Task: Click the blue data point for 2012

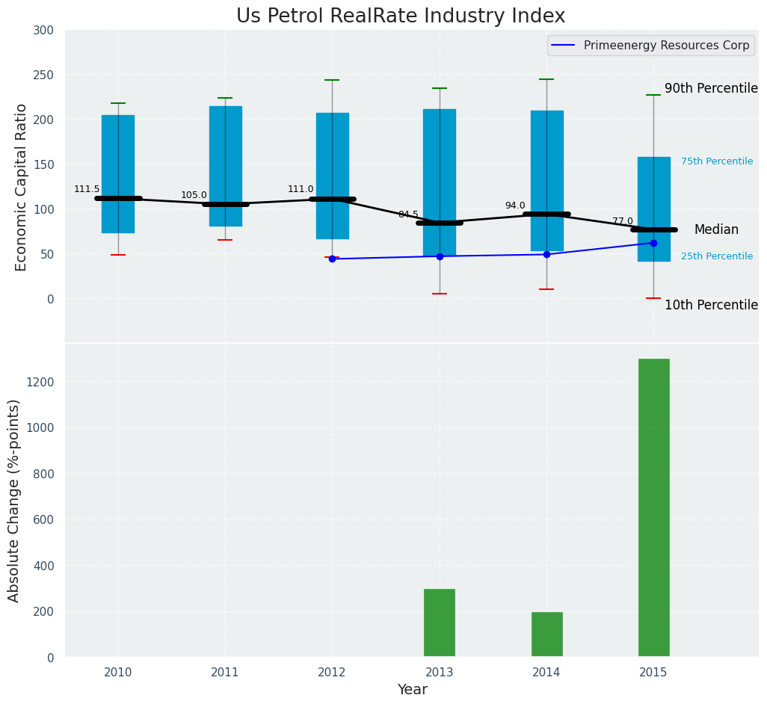Action: (332, 259)
